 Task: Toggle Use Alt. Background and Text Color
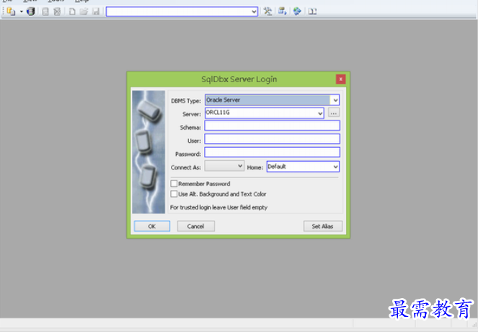pos(174,193)
